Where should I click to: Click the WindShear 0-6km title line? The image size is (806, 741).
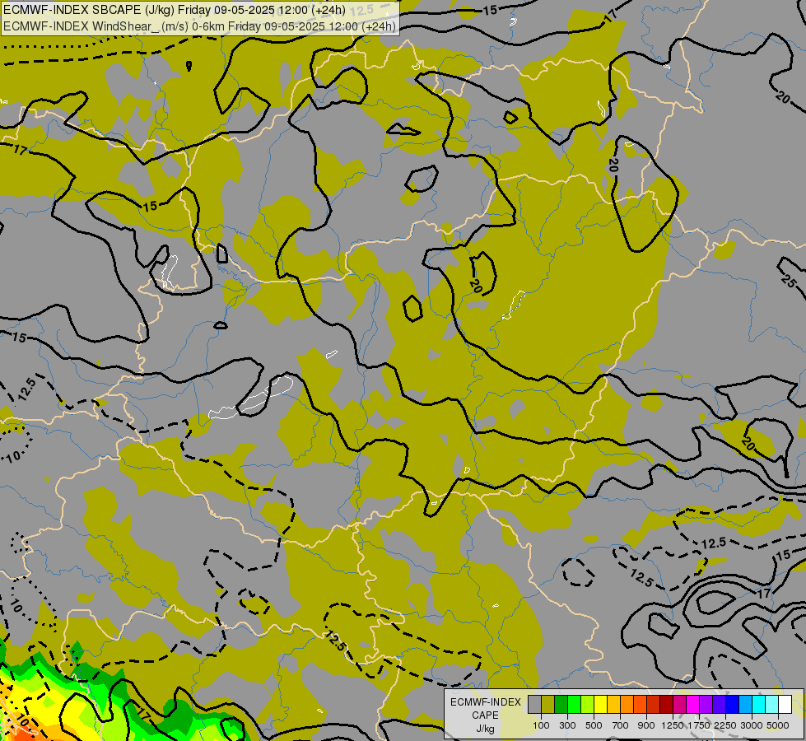199,26
